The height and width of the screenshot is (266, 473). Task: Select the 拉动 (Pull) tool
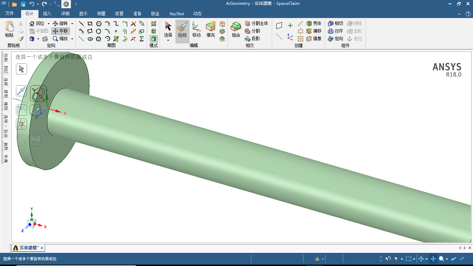coord(182,30)
